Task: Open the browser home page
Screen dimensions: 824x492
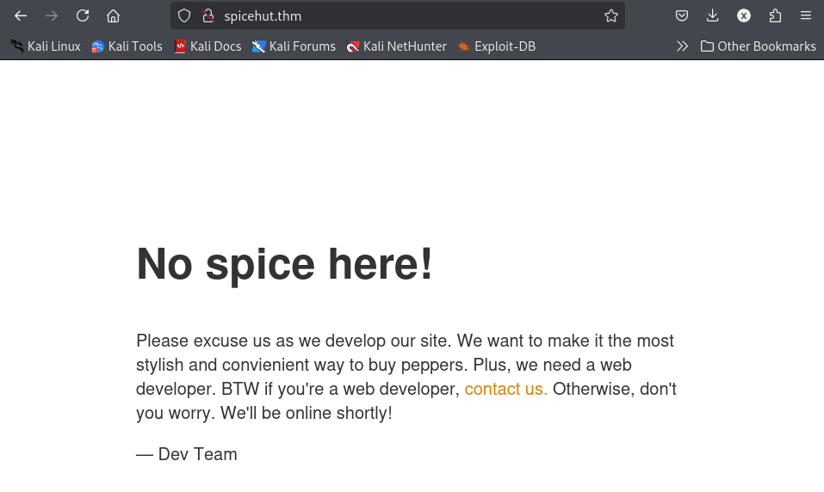Action: (x=113, y=15)
